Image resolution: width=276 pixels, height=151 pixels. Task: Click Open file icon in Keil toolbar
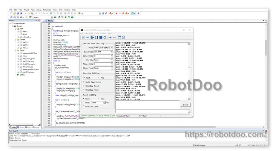[14, 13]
